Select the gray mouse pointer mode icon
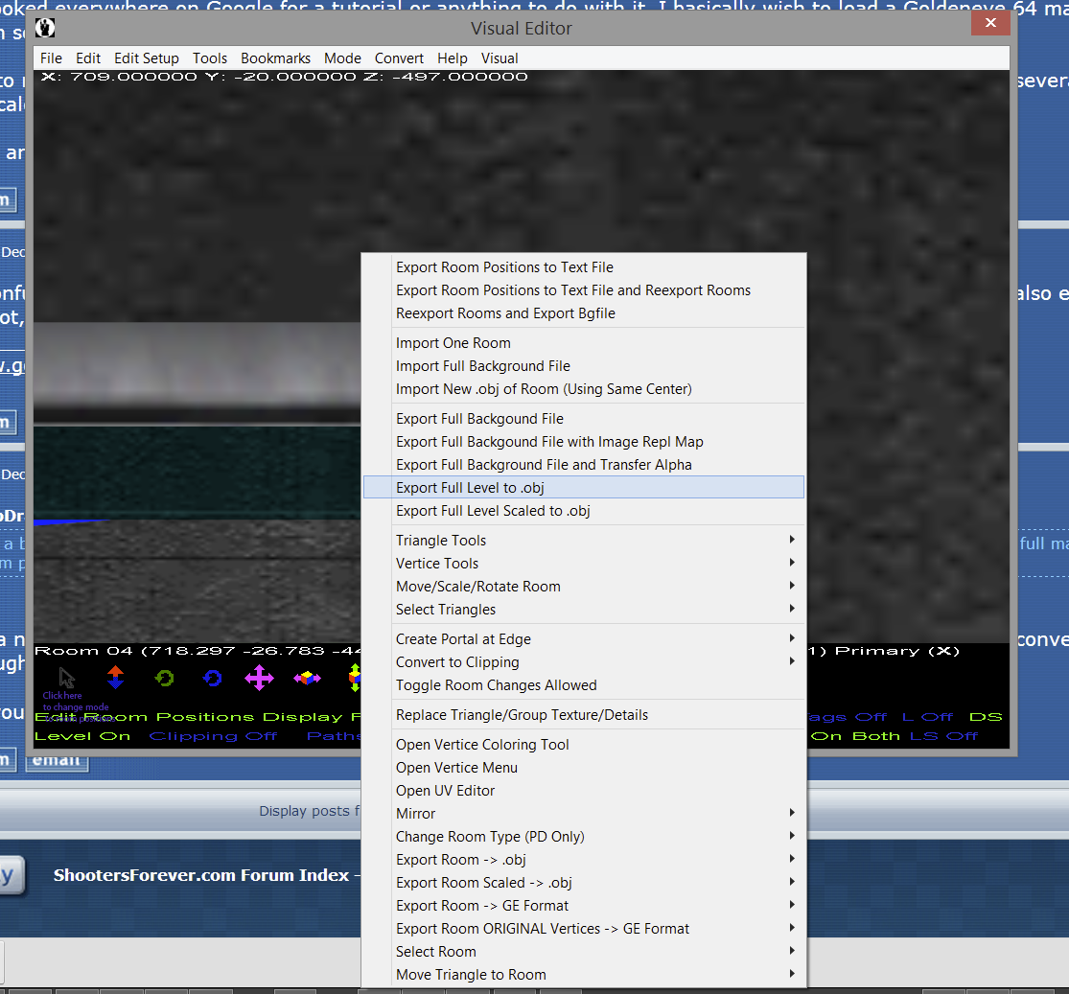Image resolution: width=1069 pixels, height=994 pixels. pos(67,678)
